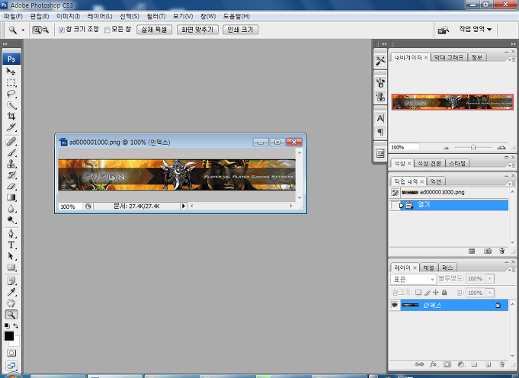Open the layer opacity arrow
The height and width of the screenshot is (378, 519).
(x=490, y=279)
